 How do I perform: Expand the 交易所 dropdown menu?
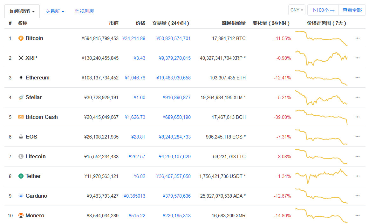pyautogui.click(x=55, y=11)
